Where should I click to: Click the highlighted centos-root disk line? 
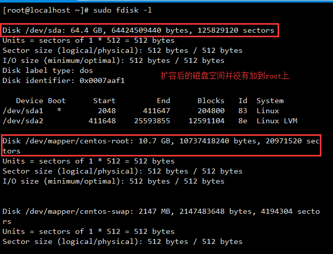161,146
